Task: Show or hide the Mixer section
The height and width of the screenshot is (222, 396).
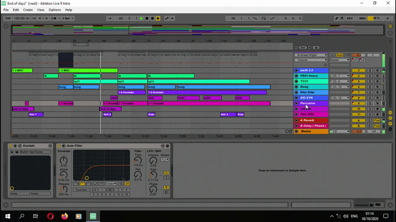Action: click(390, 124)
